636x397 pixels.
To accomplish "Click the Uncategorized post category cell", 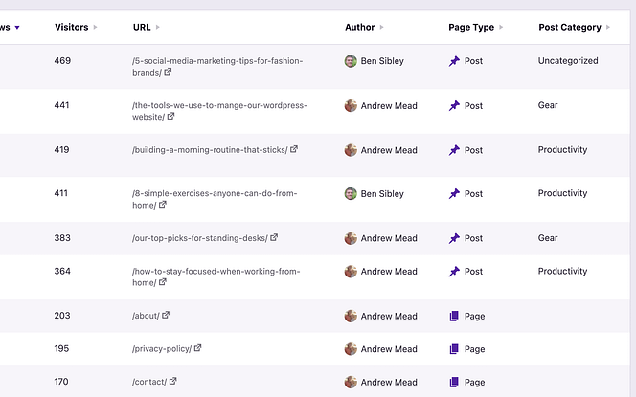I will coord(567,61).
